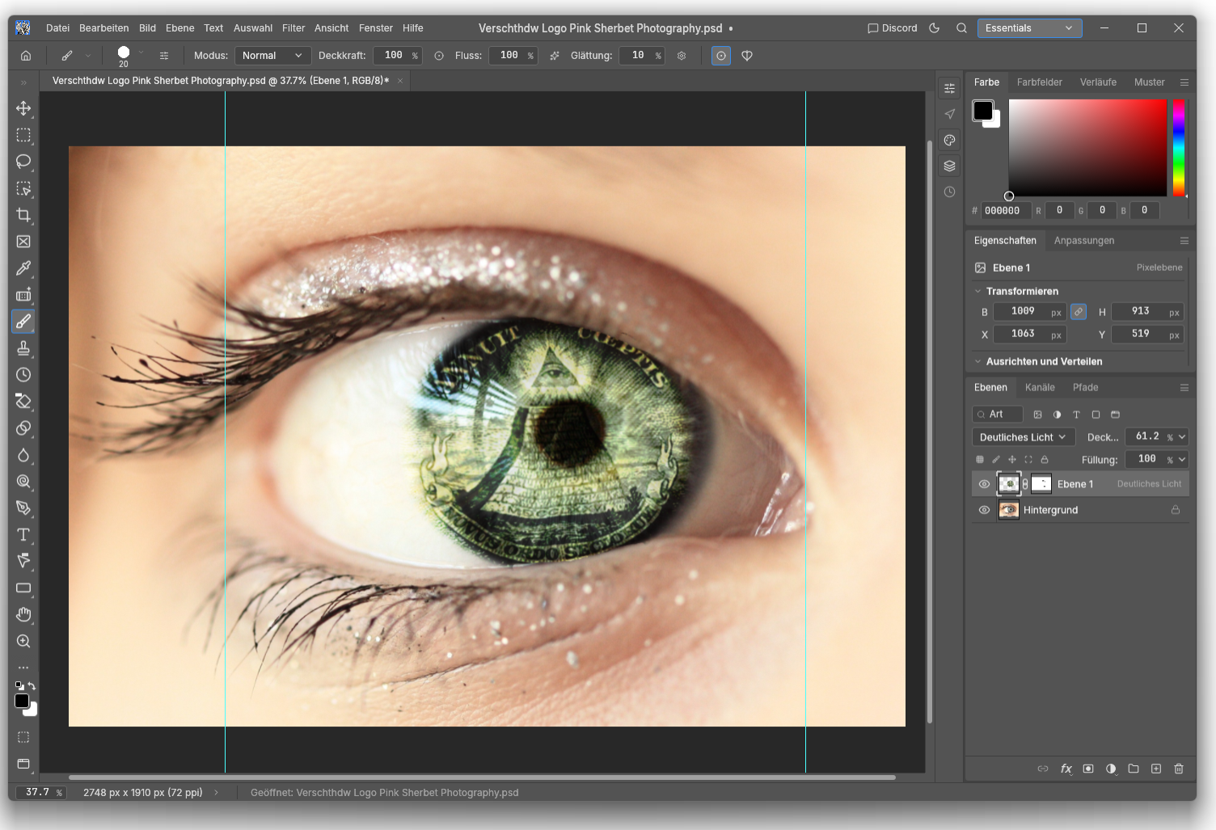Switch to the Anpassungen tab
The width and height of the screenshot is (1216, 830).
1084,241
